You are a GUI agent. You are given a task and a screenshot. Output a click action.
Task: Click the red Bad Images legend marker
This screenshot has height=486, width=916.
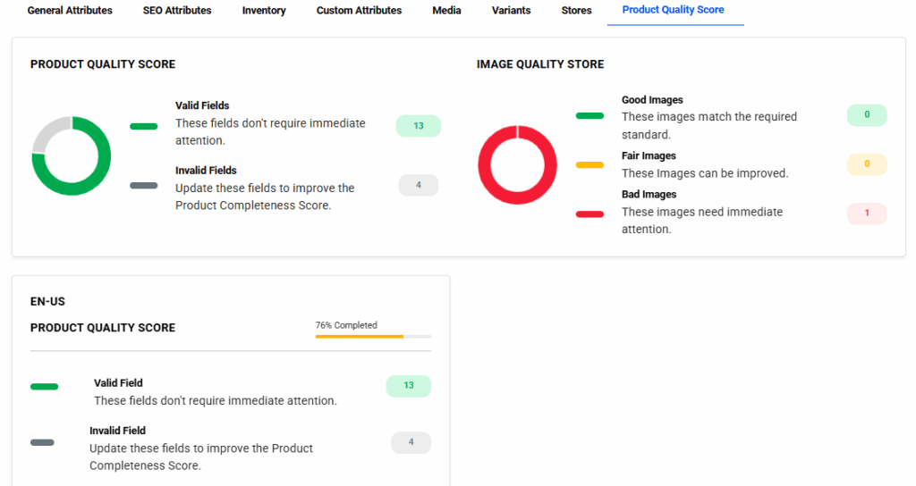click(589, 214)
